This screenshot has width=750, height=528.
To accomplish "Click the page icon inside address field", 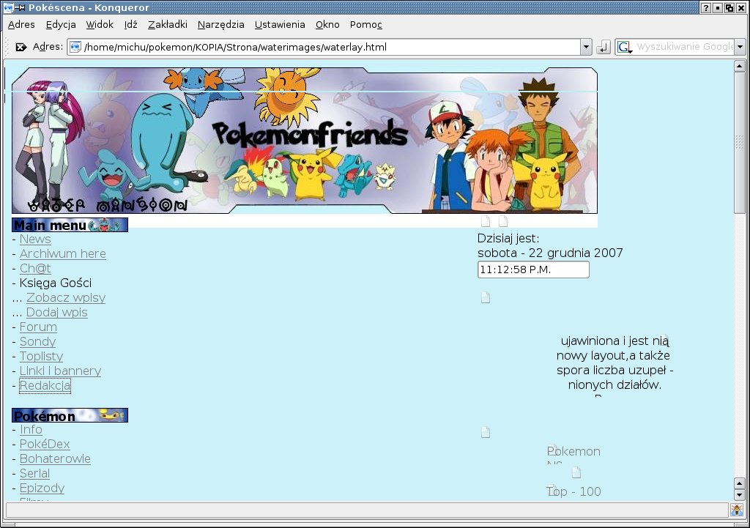I will [75, 47].
